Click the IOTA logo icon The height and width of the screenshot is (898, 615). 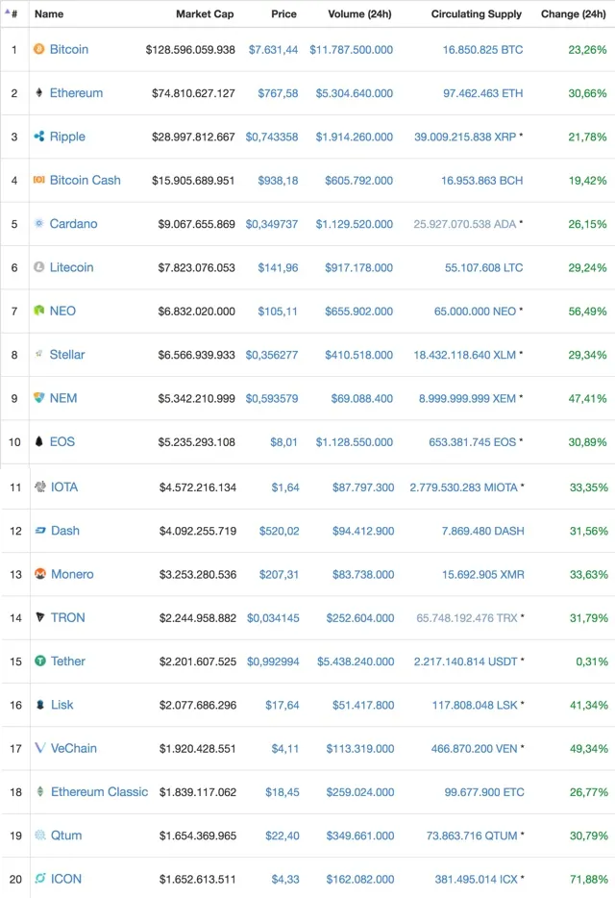click(x=40, y=486)
